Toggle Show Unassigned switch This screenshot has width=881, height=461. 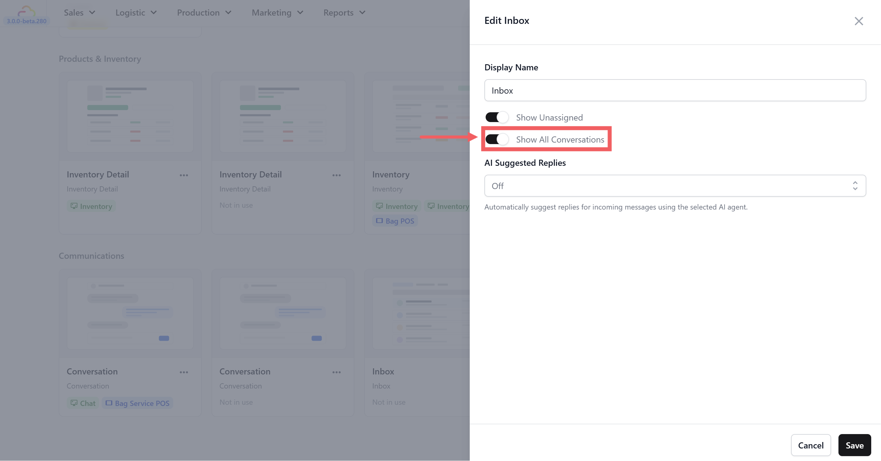[x=497, y=117]
